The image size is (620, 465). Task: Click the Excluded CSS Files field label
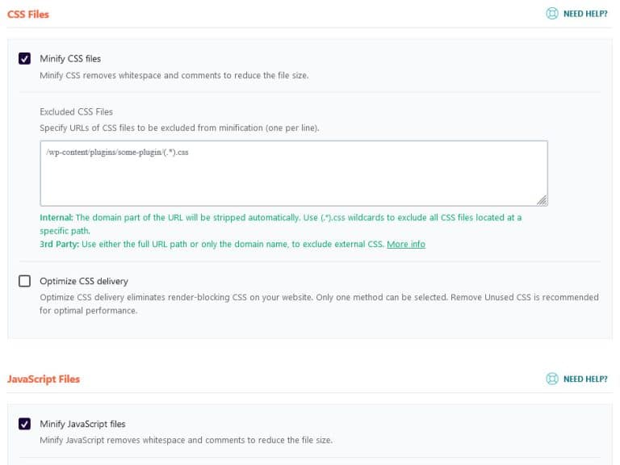[x=76, y=111]
